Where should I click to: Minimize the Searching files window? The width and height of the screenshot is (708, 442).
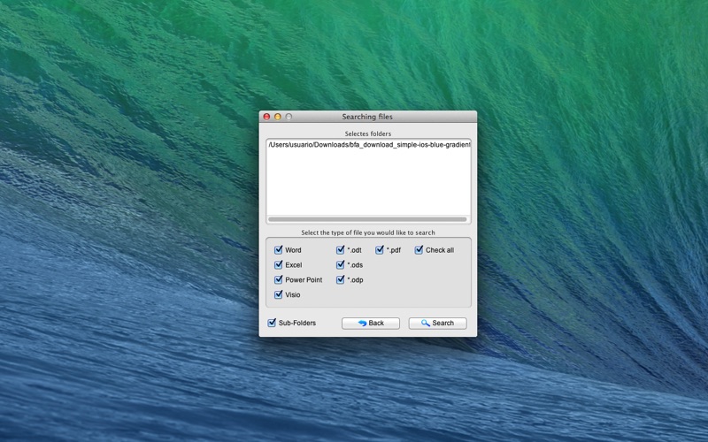pos(278,117)
